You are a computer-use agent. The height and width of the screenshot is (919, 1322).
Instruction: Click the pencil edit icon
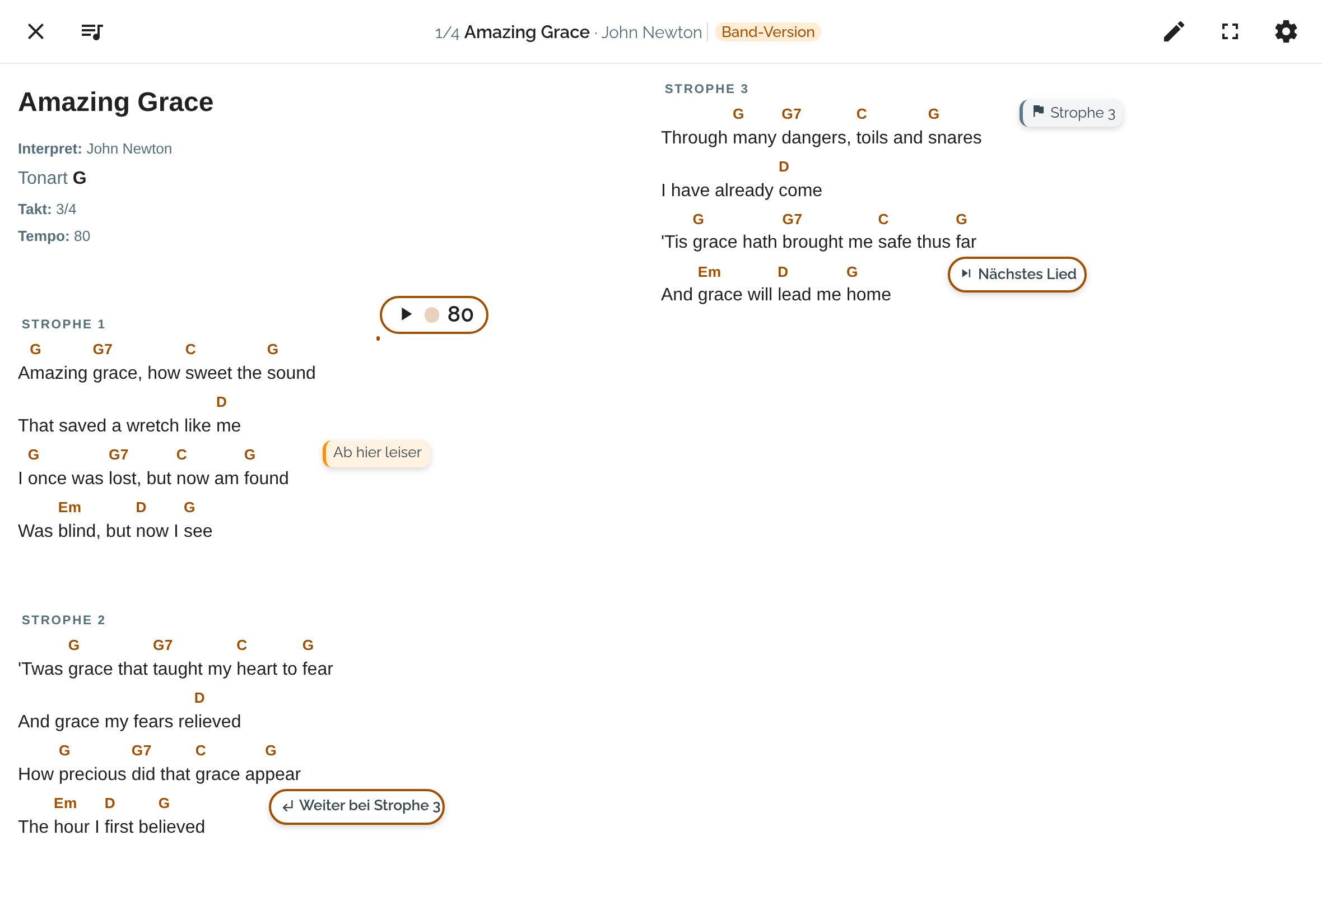point(1174,32)
